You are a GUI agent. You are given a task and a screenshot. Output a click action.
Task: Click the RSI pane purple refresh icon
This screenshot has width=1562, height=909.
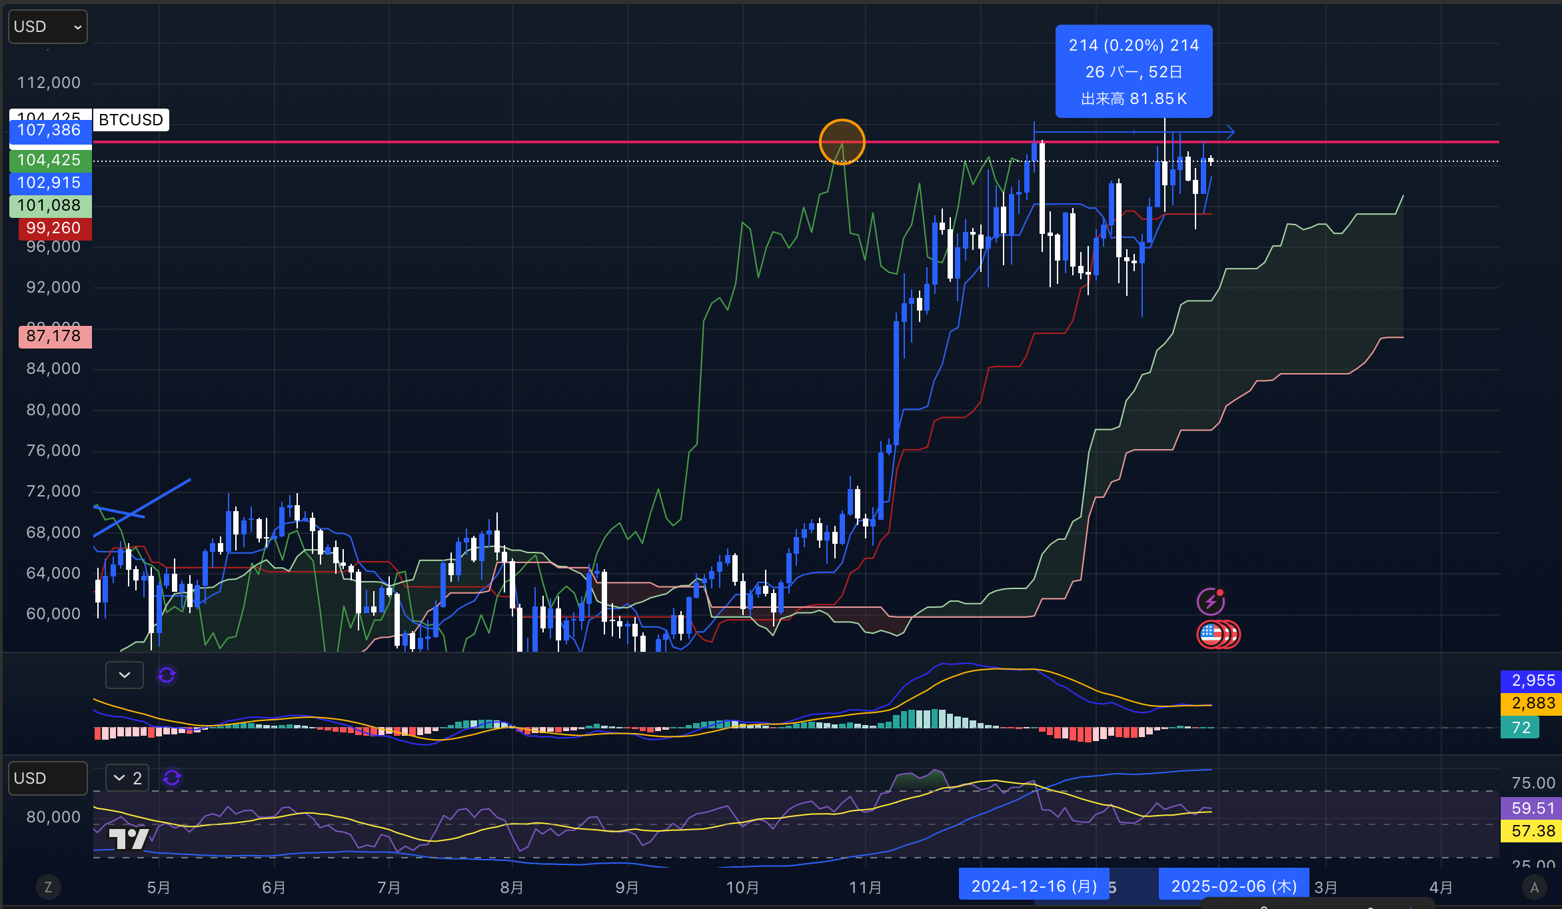[x=172, y=778]
